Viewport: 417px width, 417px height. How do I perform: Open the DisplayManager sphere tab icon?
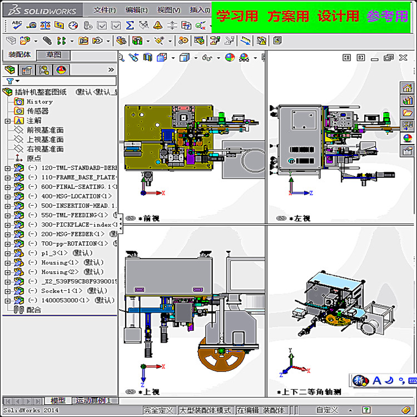coord(61,70)
